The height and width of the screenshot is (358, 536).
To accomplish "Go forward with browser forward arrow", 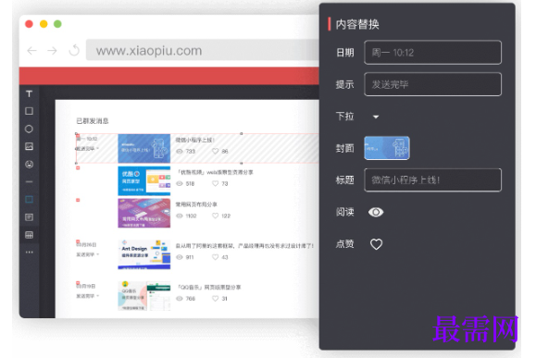I will 52,51.
